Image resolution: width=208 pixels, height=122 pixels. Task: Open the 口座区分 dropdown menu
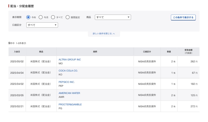pyautogui.click(x=42, y=25)
